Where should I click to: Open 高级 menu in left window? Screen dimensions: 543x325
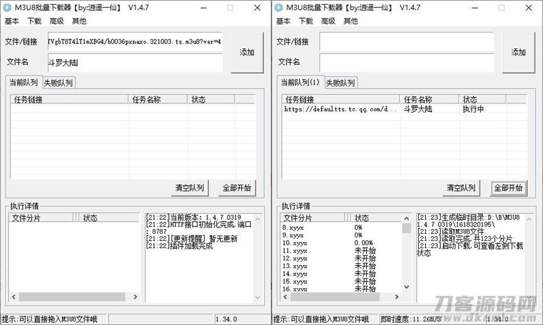tap(57, 21)
